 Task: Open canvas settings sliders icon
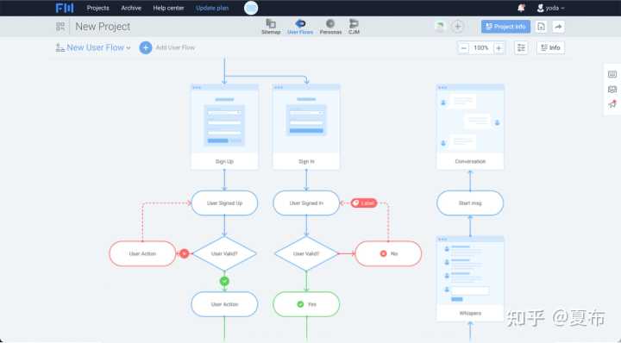pos(521,48)
